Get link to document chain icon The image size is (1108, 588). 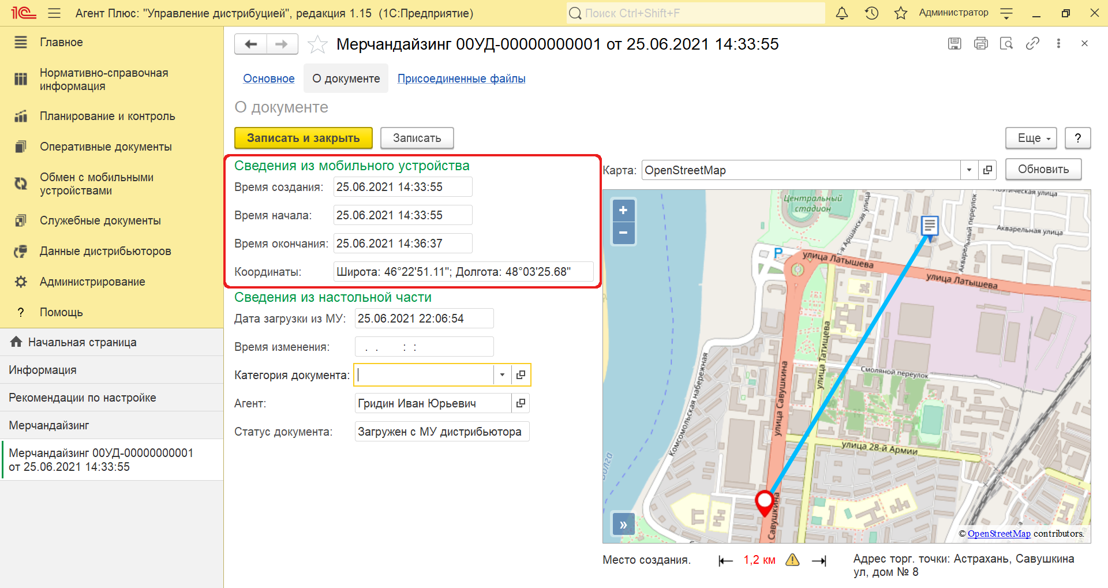1032,43
